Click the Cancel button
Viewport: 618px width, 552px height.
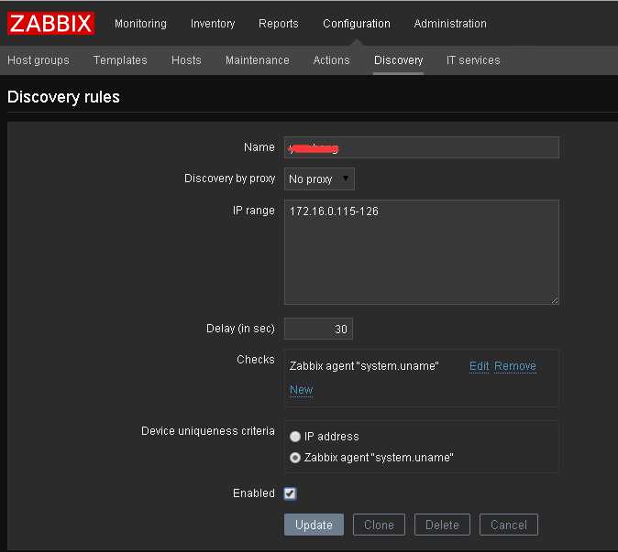point(509,525)
